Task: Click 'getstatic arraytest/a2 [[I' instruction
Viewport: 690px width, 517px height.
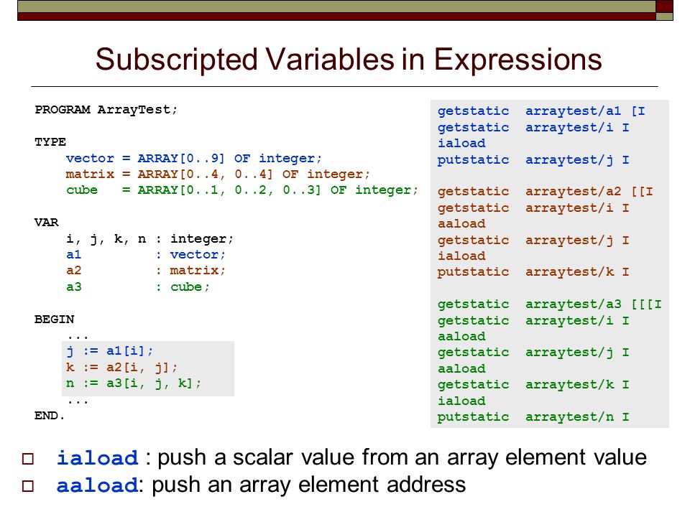Action: tap(546, 192)
